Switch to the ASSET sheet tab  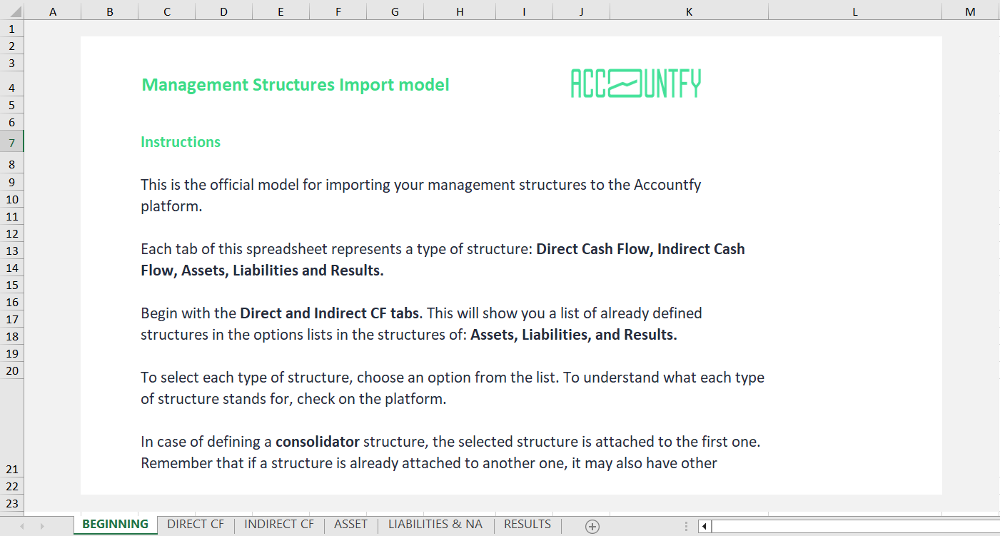point(350,525)
